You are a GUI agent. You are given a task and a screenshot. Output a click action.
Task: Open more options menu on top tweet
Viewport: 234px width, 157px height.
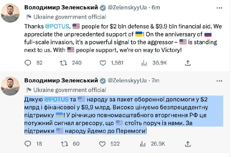tap(219, 7)
